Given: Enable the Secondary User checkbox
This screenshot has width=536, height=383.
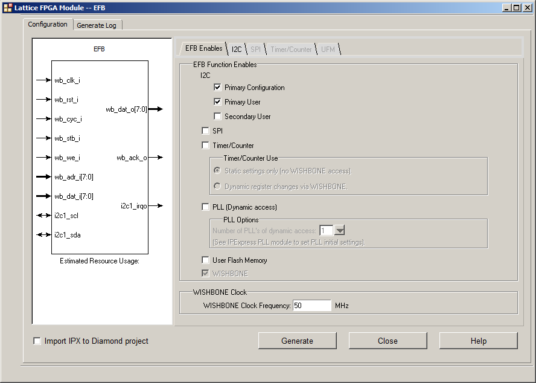Looking at the screenshot, I should 217,116.
